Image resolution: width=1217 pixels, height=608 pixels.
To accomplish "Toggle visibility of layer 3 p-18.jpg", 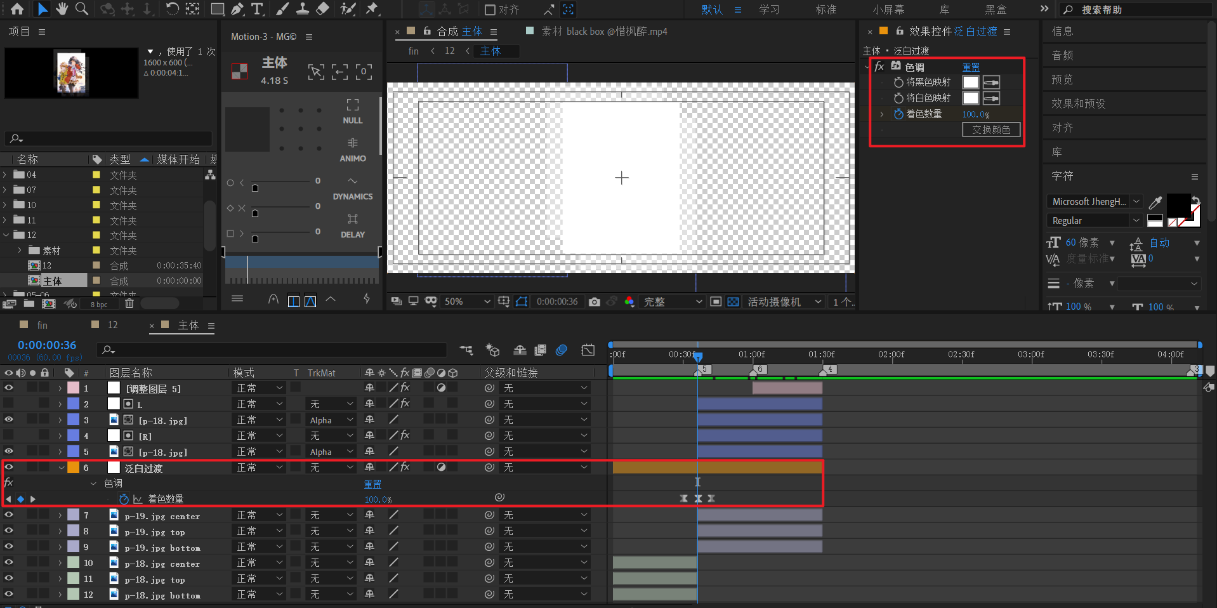I will click(9, 420).
